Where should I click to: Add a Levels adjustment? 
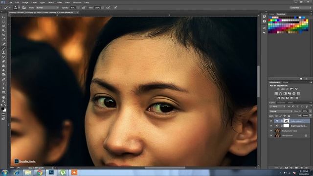pyautogui.click(x=283, y=89)
